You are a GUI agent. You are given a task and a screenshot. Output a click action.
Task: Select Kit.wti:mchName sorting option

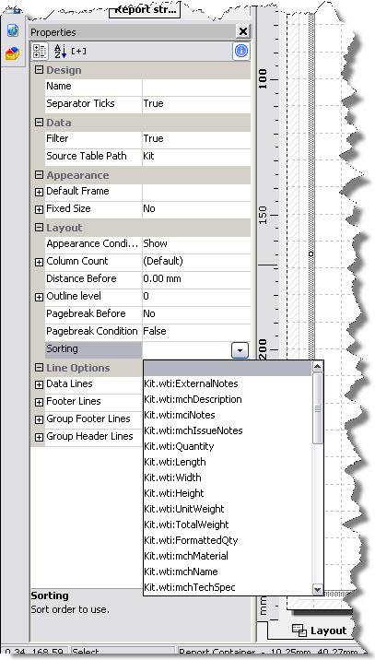point(228,572)
